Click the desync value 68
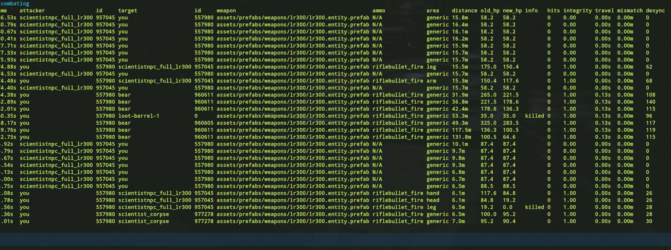This screenshot has width=671, height=250. tap(649, 81)
